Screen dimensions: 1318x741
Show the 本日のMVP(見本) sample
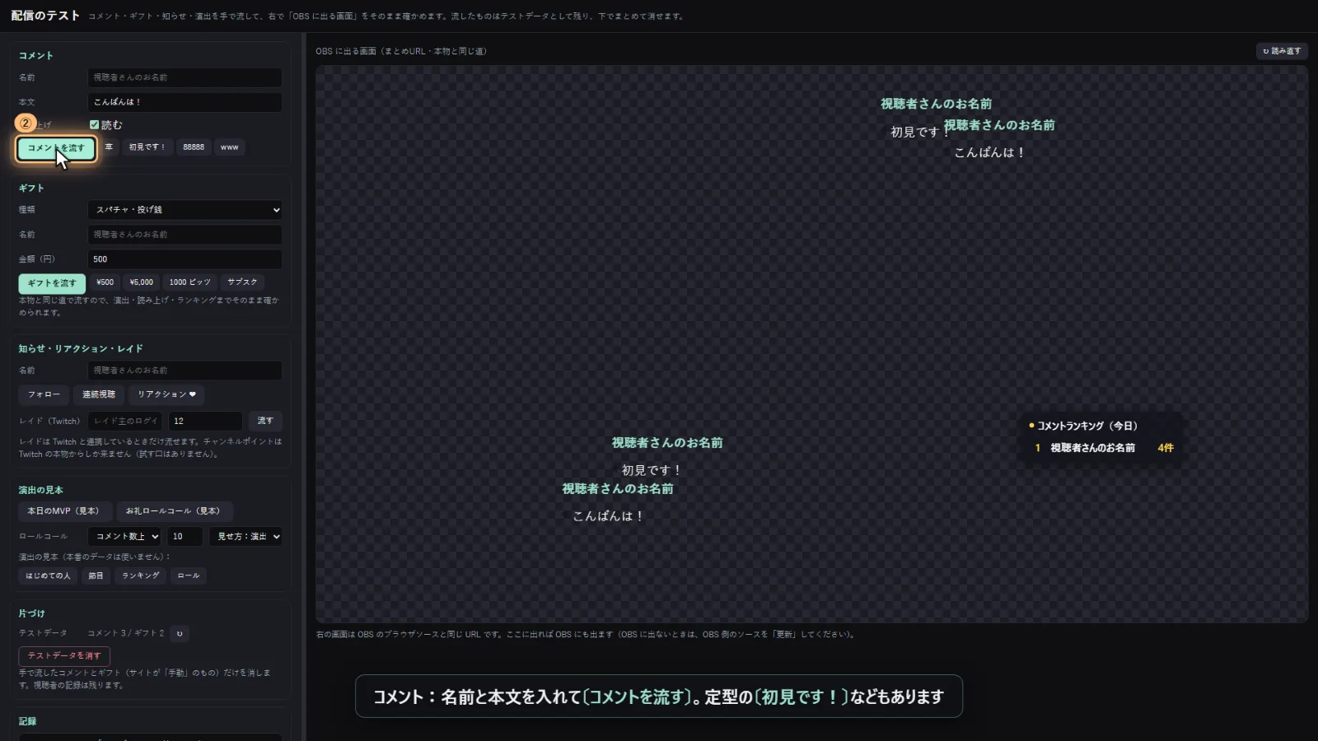(x=64, y=511)
